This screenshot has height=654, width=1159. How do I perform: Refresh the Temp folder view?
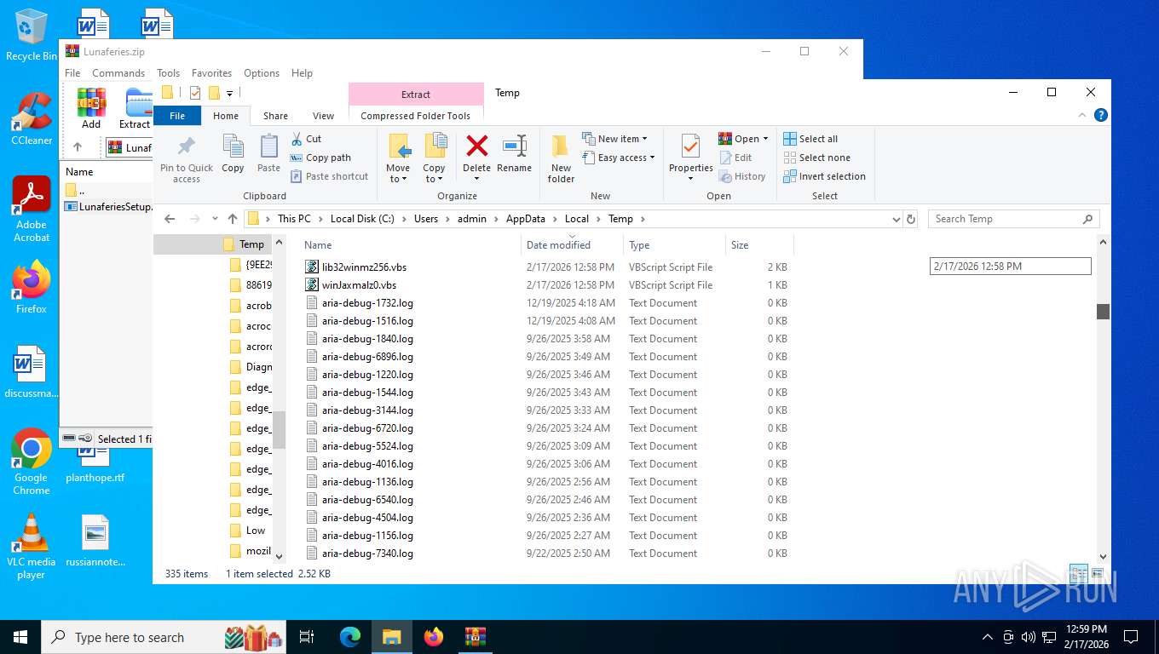(x=911, y=219)
